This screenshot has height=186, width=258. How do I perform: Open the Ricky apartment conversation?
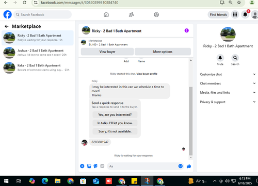tap(38, 38)
